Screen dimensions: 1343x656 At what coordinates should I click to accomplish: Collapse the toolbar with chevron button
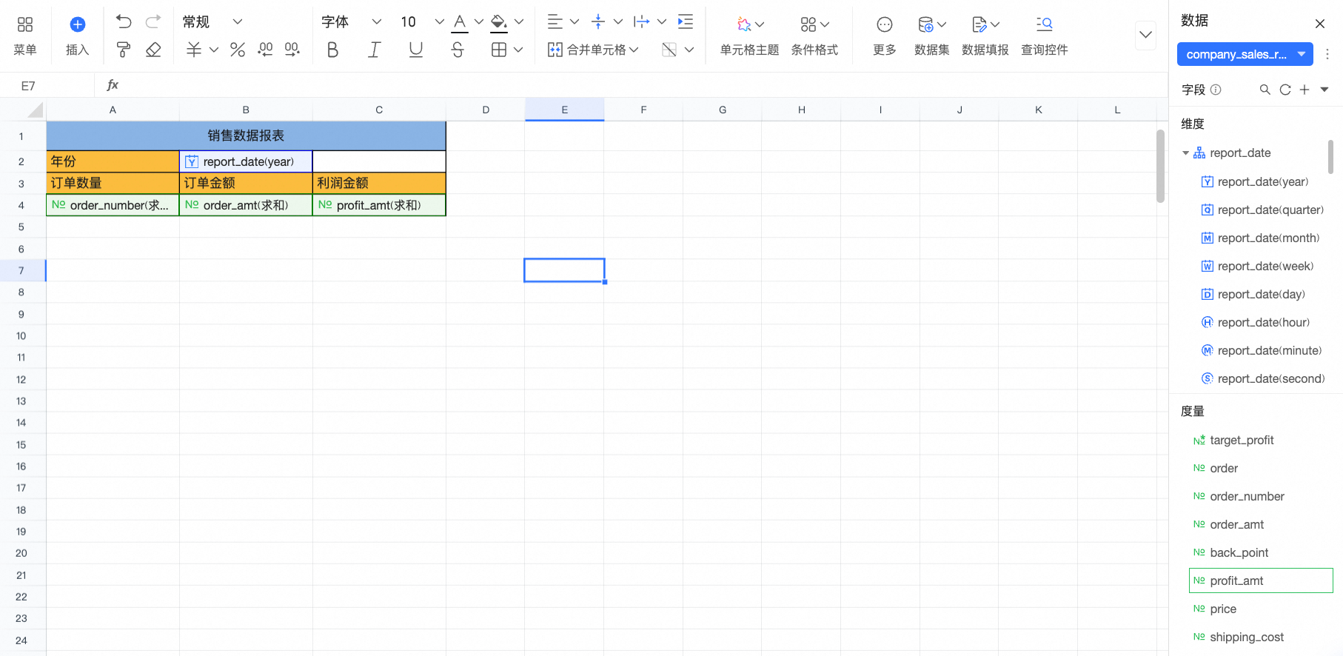point(1145,35)
